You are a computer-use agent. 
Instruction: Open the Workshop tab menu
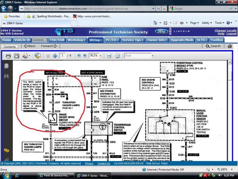[77, 40]
